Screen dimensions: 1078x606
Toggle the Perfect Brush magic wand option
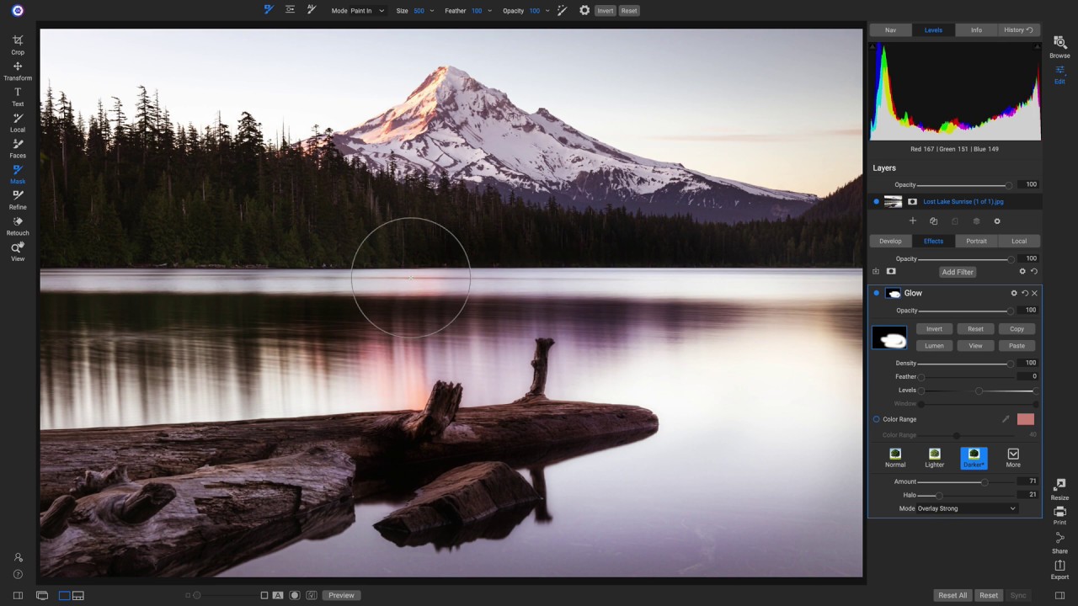[x=563, y=10]
